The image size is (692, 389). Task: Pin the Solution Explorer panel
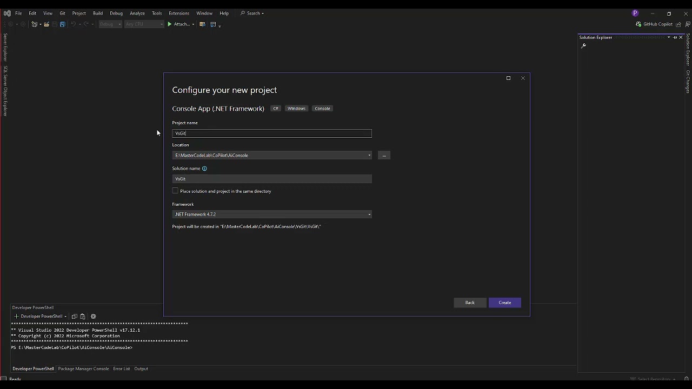(x=675, y=37)
